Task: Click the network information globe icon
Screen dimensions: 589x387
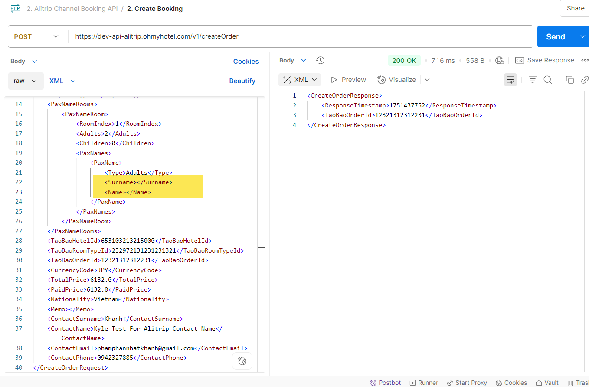Action: click(500, 60)
